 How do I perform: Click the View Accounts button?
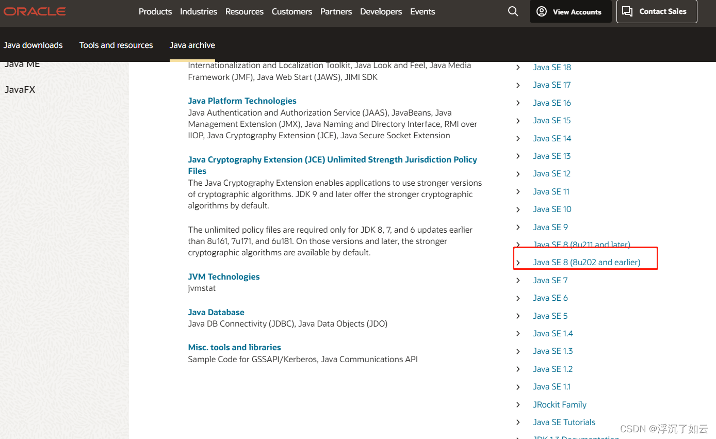pos(571,11)
